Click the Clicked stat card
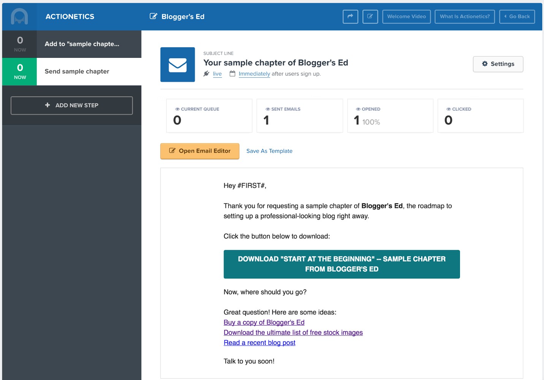Image resolution: width=544 pixels, height=380 pixels. [481, 116]
